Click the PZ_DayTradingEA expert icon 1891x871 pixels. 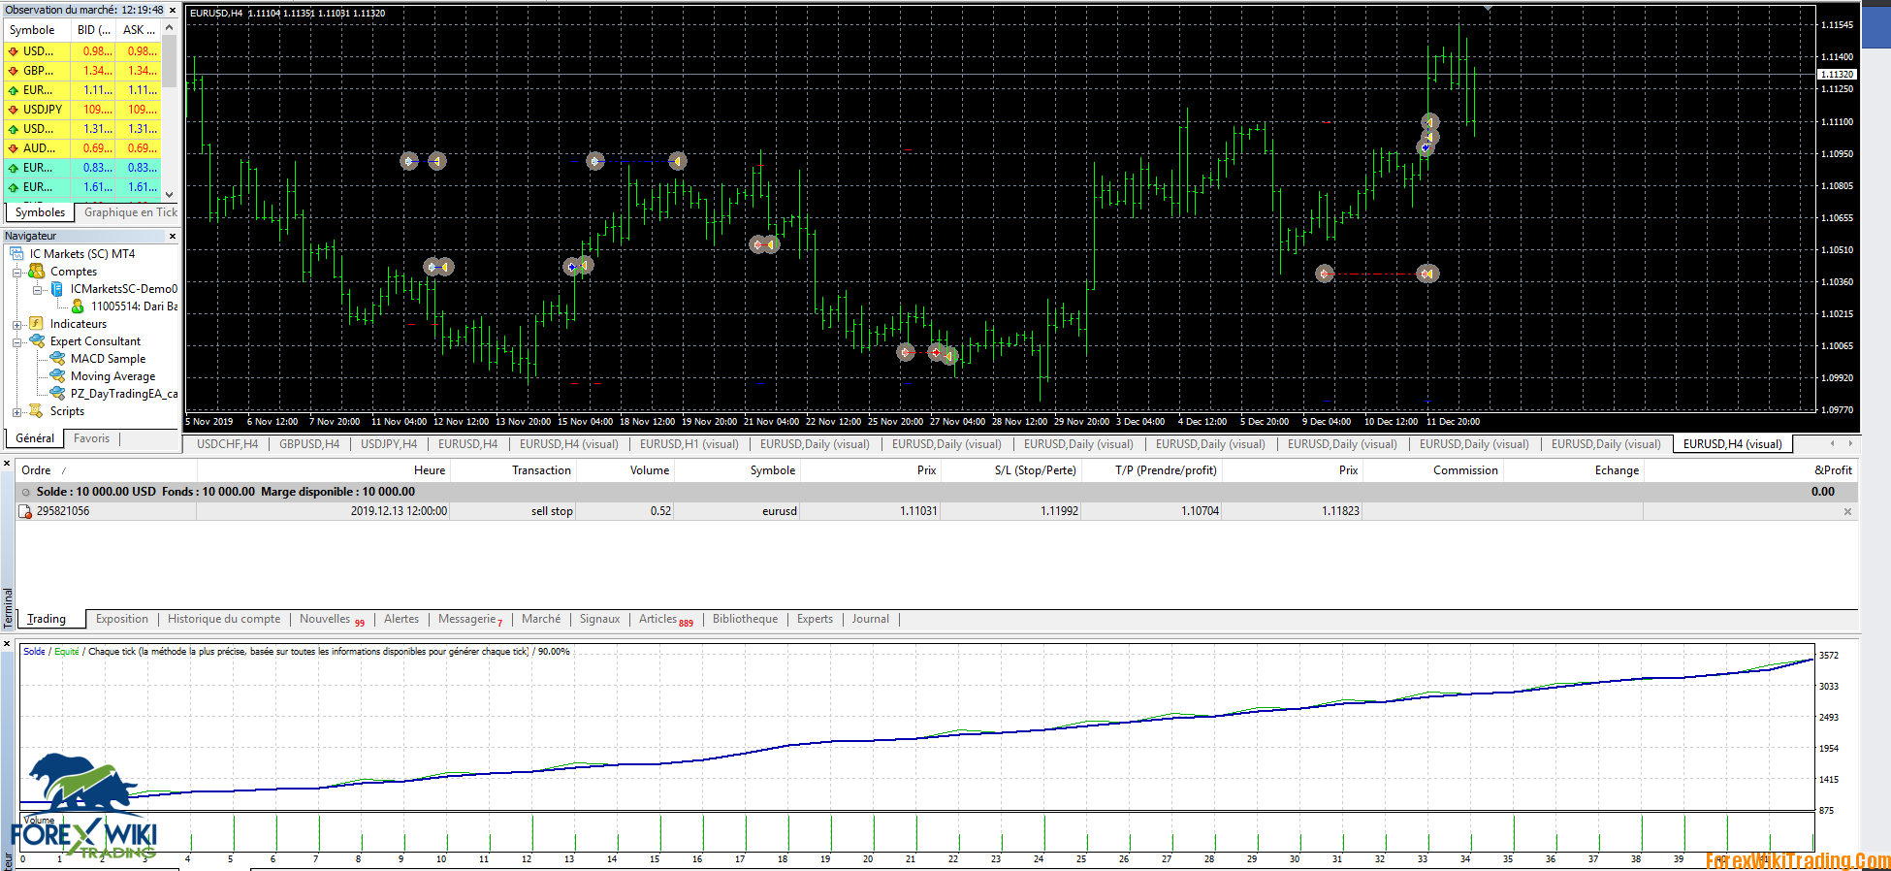57,394
